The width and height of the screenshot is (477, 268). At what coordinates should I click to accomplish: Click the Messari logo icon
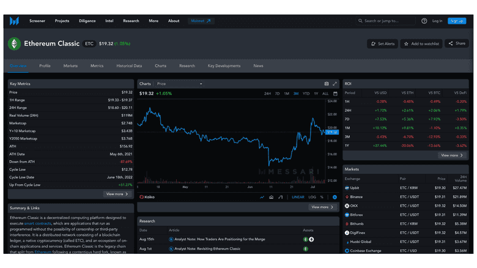(14, 21)
